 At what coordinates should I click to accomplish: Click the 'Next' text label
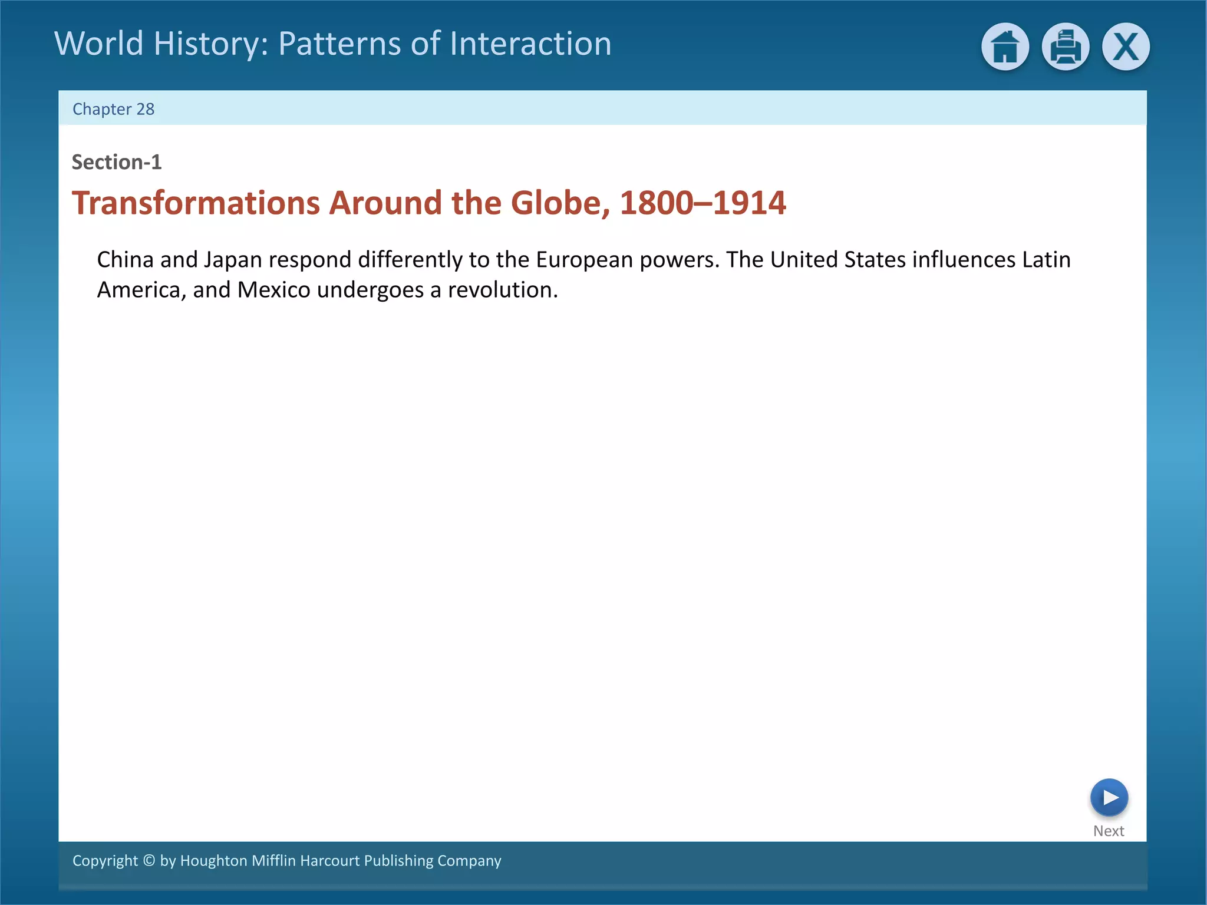1108,831
